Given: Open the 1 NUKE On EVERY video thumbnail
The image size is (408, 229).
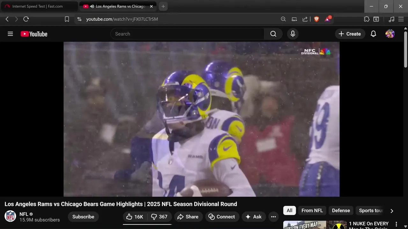Looking at the screenshot, I should pos(315,225).
